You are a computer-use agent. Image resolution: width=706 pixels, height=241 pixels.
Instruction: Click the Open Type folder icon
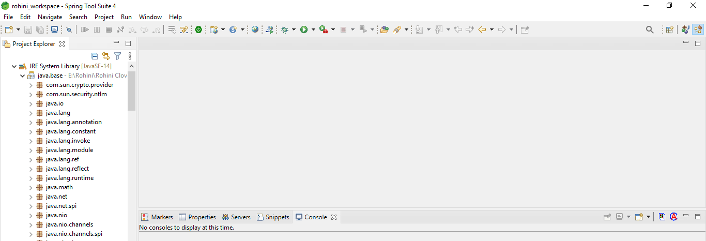pyautogui.click(x=384, y=29)
